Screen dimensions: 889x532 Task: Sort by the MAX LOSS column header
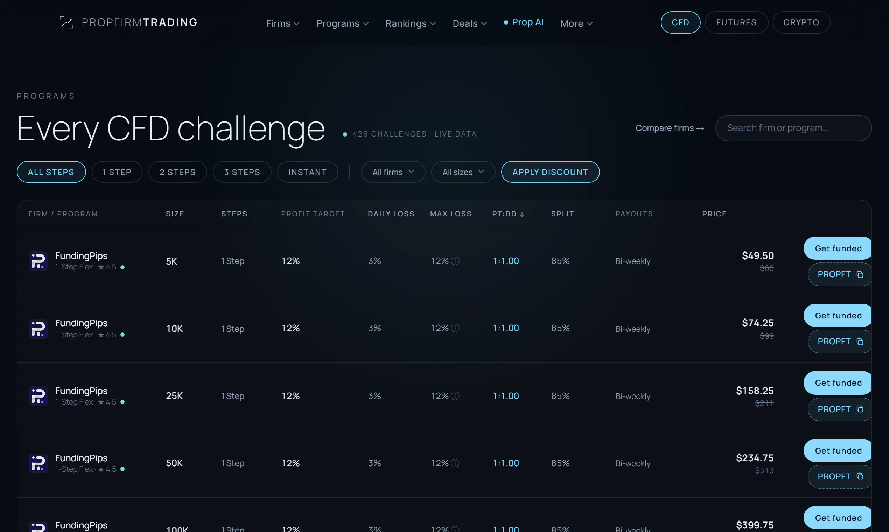[451, 214]
